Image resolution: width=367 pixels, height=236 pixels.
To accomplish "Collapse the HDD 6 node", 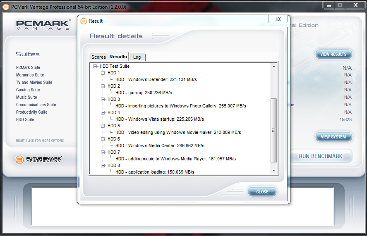I will pyautogui.click(x=103, y=139).
